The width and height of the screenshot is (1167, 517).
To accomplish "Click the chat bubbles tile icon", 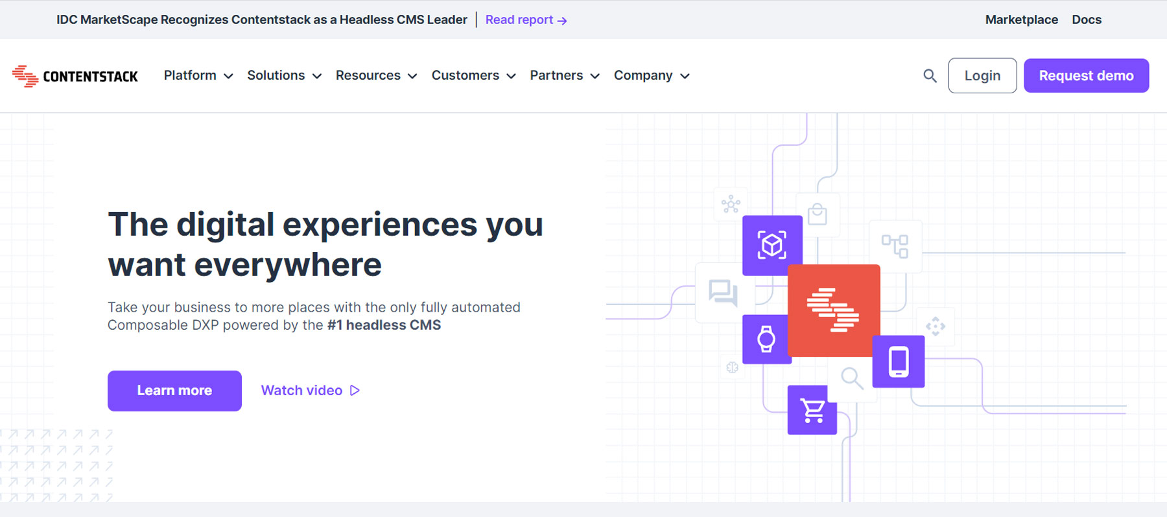I will pos(723,292).
